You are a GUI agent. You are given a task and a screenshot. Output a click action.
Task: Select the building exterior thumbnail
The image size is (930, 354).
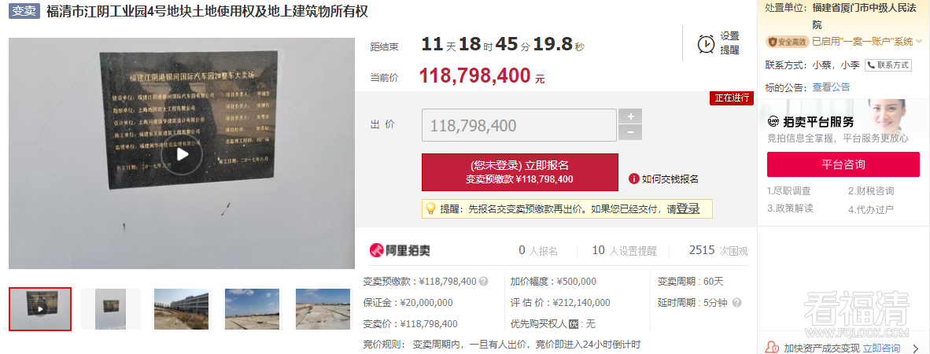181,309
